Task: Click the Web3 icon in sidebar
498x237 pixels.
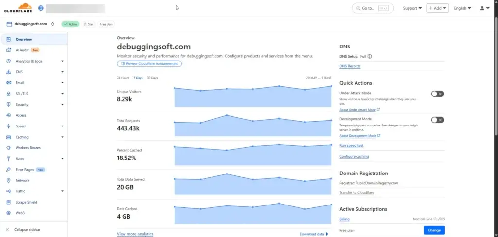Action: click(9, 213)
